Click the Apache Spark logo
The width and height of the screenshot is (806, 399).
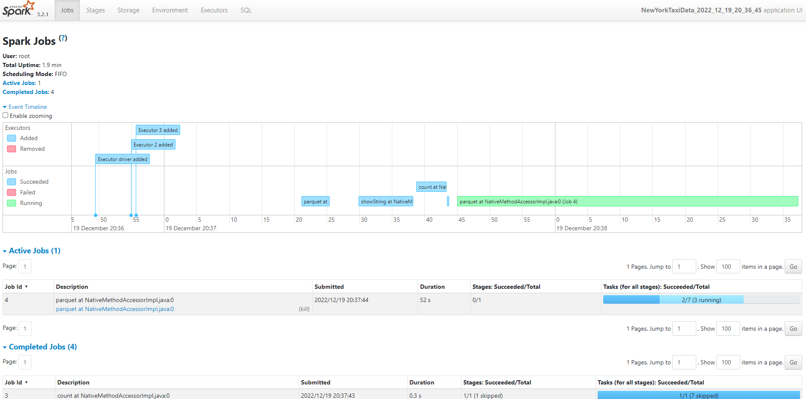pos(19,9)
